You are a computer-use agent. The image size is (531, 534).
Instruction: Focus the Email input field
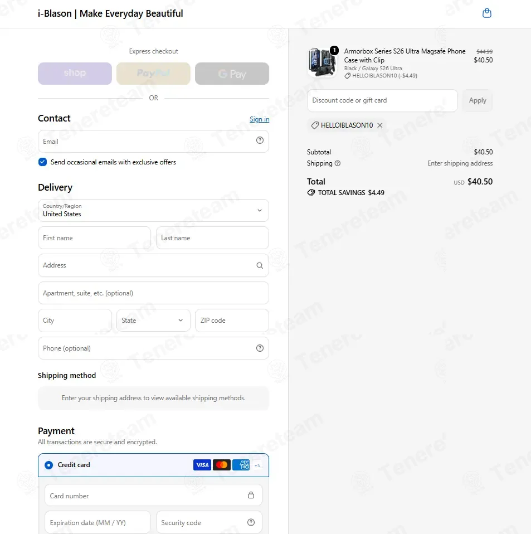click(154, 142)
